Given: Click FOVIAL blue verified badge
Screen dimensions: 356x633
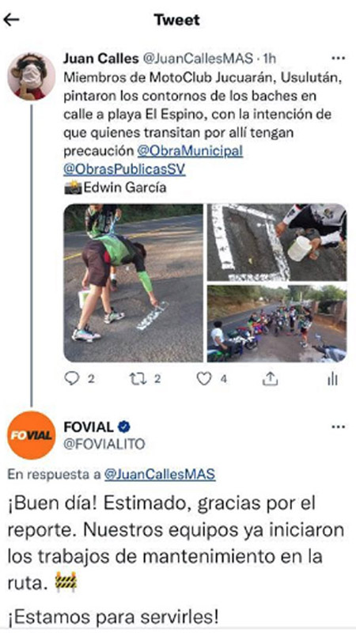Looking at the screenshot, I should tap(123, 426).
